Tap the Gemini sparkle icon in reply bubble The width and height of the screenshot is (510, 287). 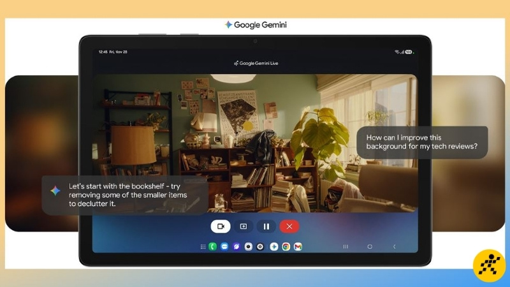pos(55,191)
